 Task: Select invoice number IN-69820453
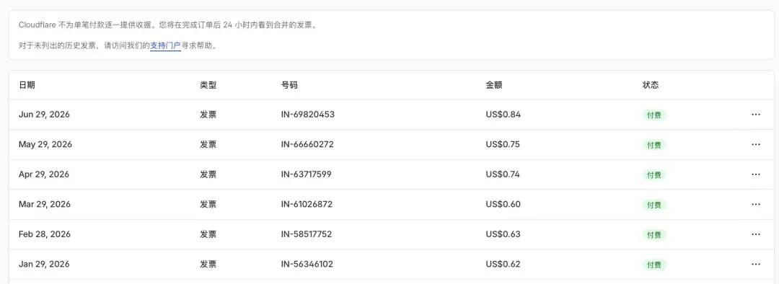307,115
